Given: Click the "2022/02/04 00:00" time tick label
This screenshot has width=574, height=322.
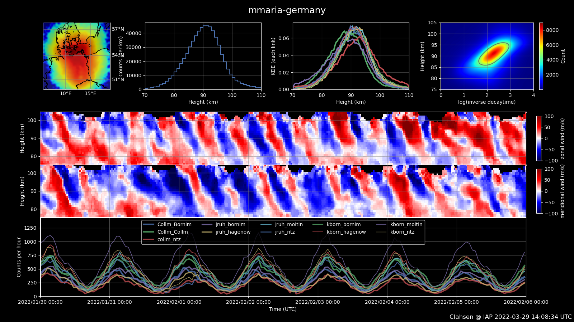Looking at the screenshot, I should (x=387, y=302).
